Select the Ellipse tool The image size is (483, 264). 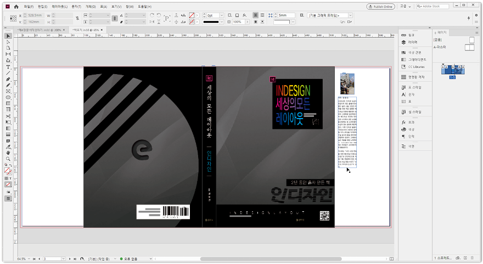pyautogui.click(x=8, y=98)
